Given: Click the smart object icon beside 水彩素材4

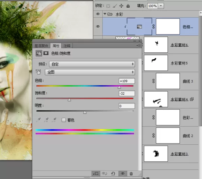Looking at the screenshot, I should point(192,99).
